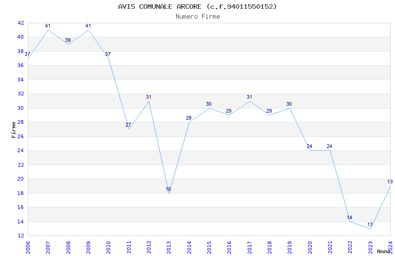
Task: Select the x-axis year label 2016
Action: (229, 248)
